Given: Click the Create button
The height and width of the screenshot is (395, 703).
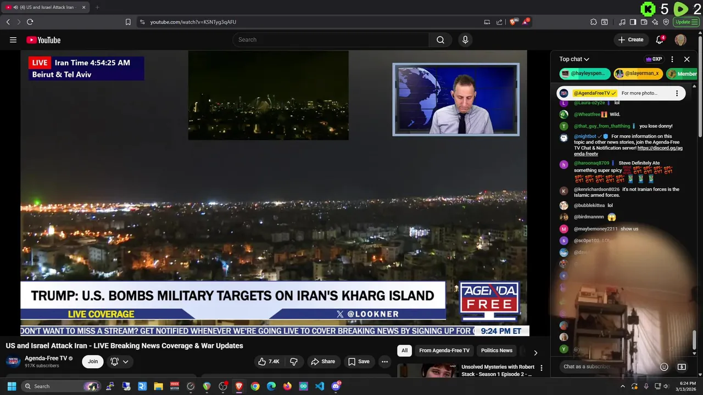Looking at the screenshot, I should (x=631, y=39).
